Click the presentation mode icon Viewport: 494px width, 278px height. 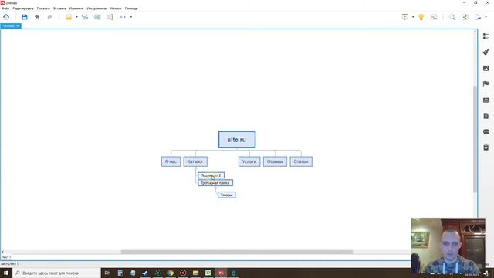pos(404,17)
